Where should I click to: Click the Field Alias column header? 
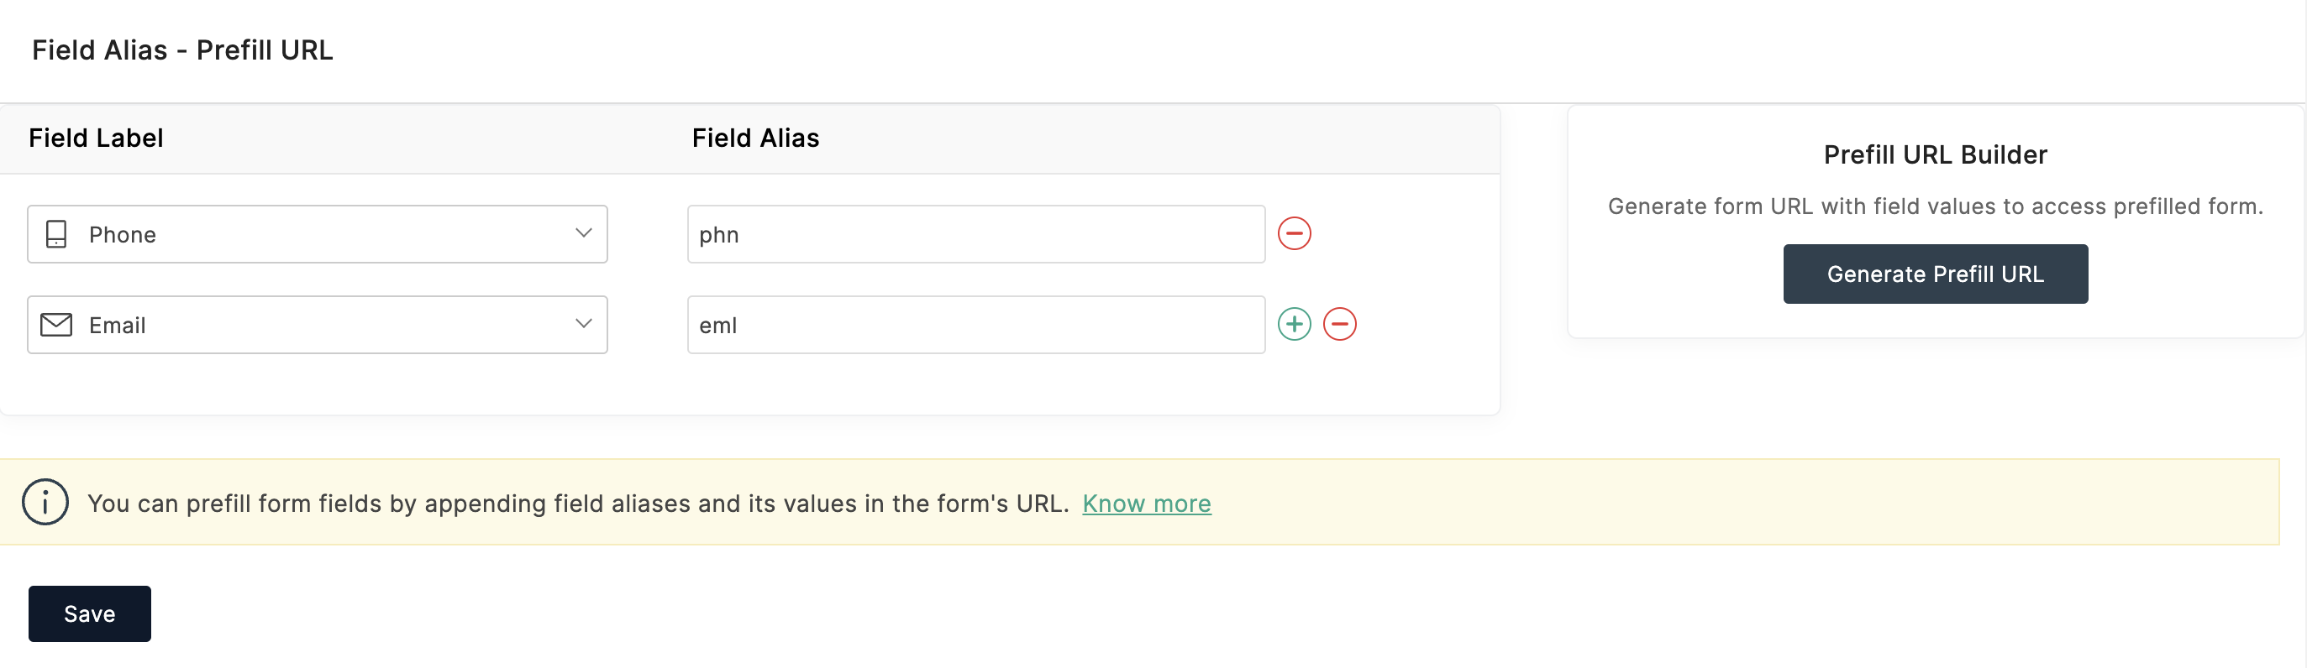[x=755, y=138]
